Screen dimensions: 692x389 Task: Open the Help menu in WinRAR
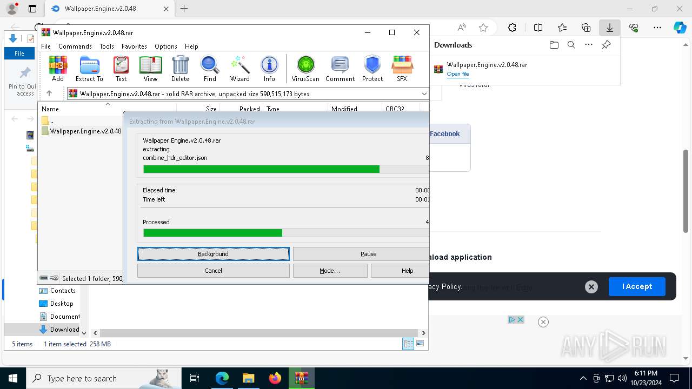pos(191,46)
